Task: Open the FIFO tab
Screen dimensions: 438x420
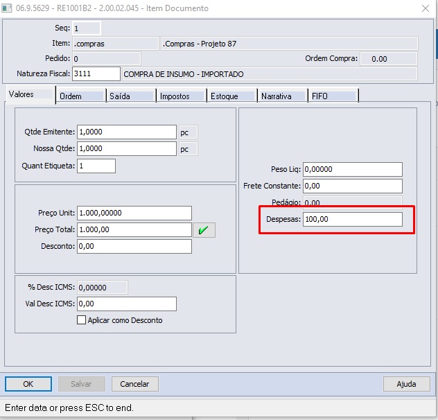Action: pos(333,96)
